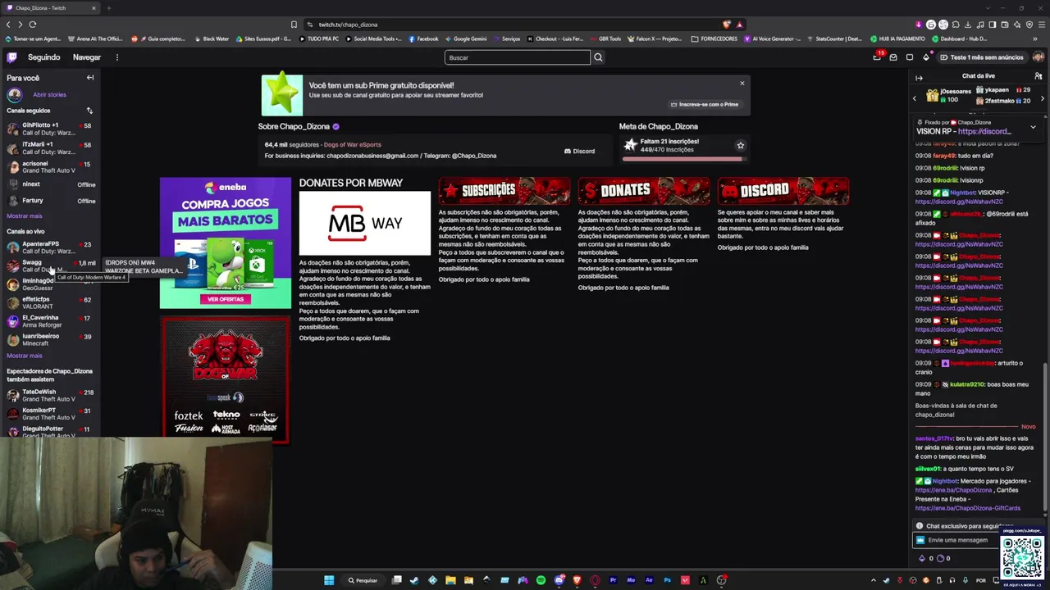Screen dimensions: 1050x590
Task: Open the channel Discord link button
Action: point(579,151)
